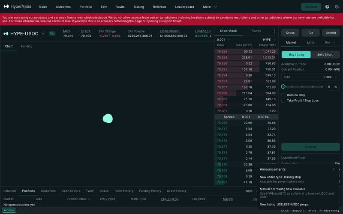
Task: Click the Size input field
Action: pyautogui.click(x=310, y=77)
